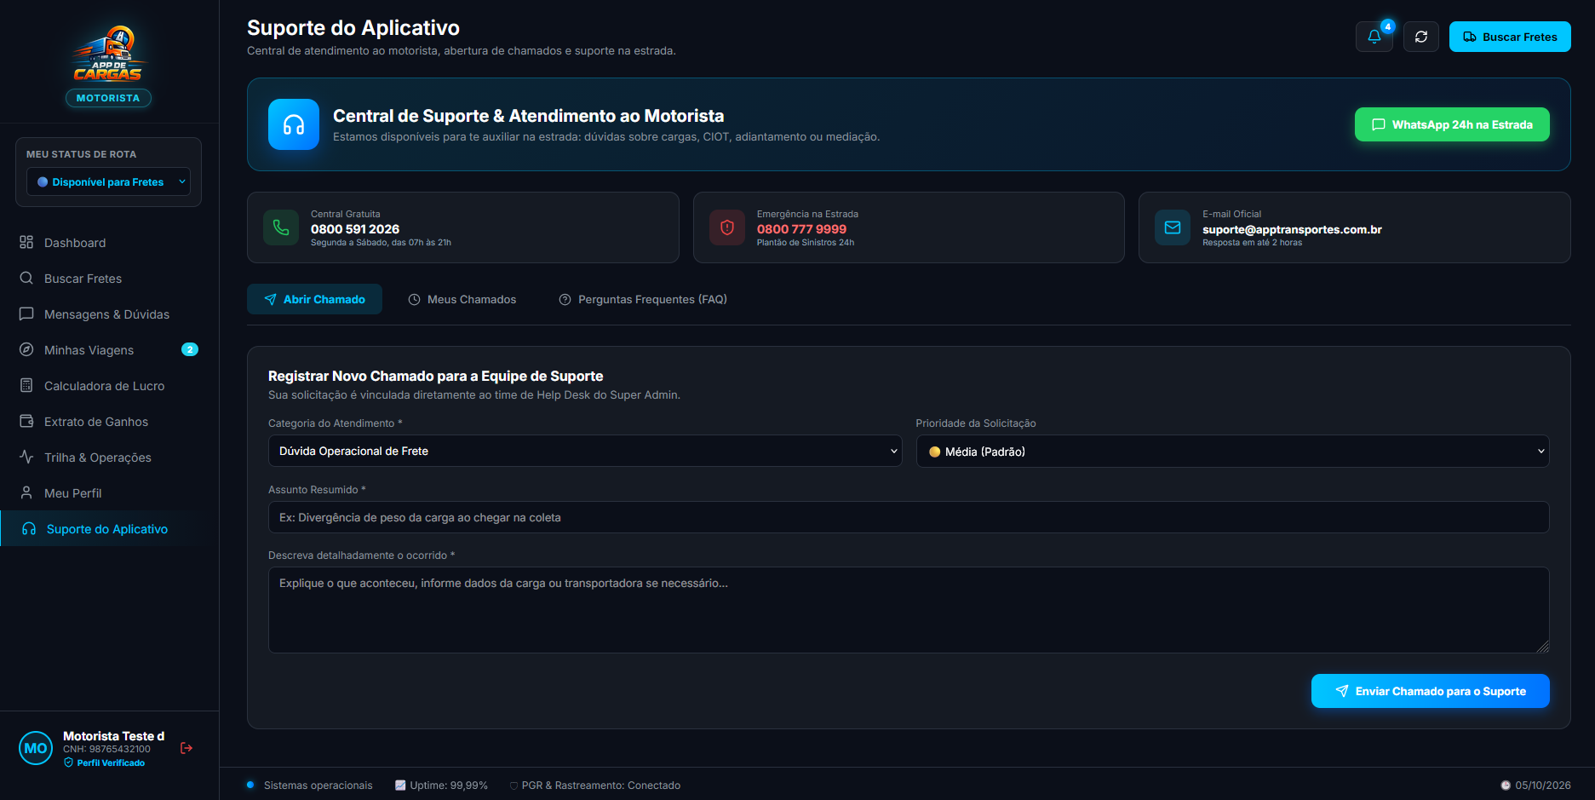The image size is (1595, 800).
Task: Click the badge 2 on Minhas Viagens
Action: pos(190,349)
